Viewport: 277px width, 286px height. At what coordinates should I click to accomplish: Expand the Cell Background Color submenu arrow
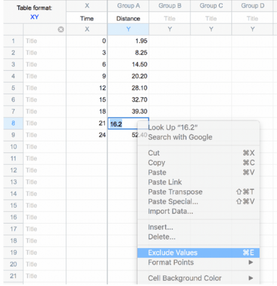[251, 278]
